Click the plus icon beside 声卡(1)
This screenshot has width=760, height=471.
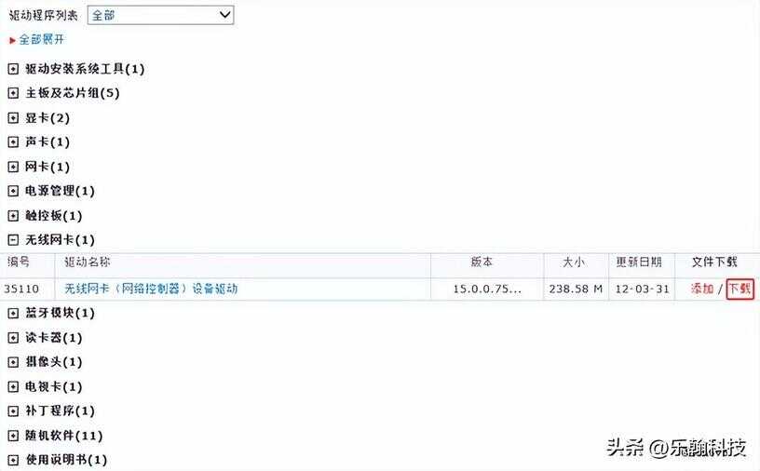tap(13, 142)
